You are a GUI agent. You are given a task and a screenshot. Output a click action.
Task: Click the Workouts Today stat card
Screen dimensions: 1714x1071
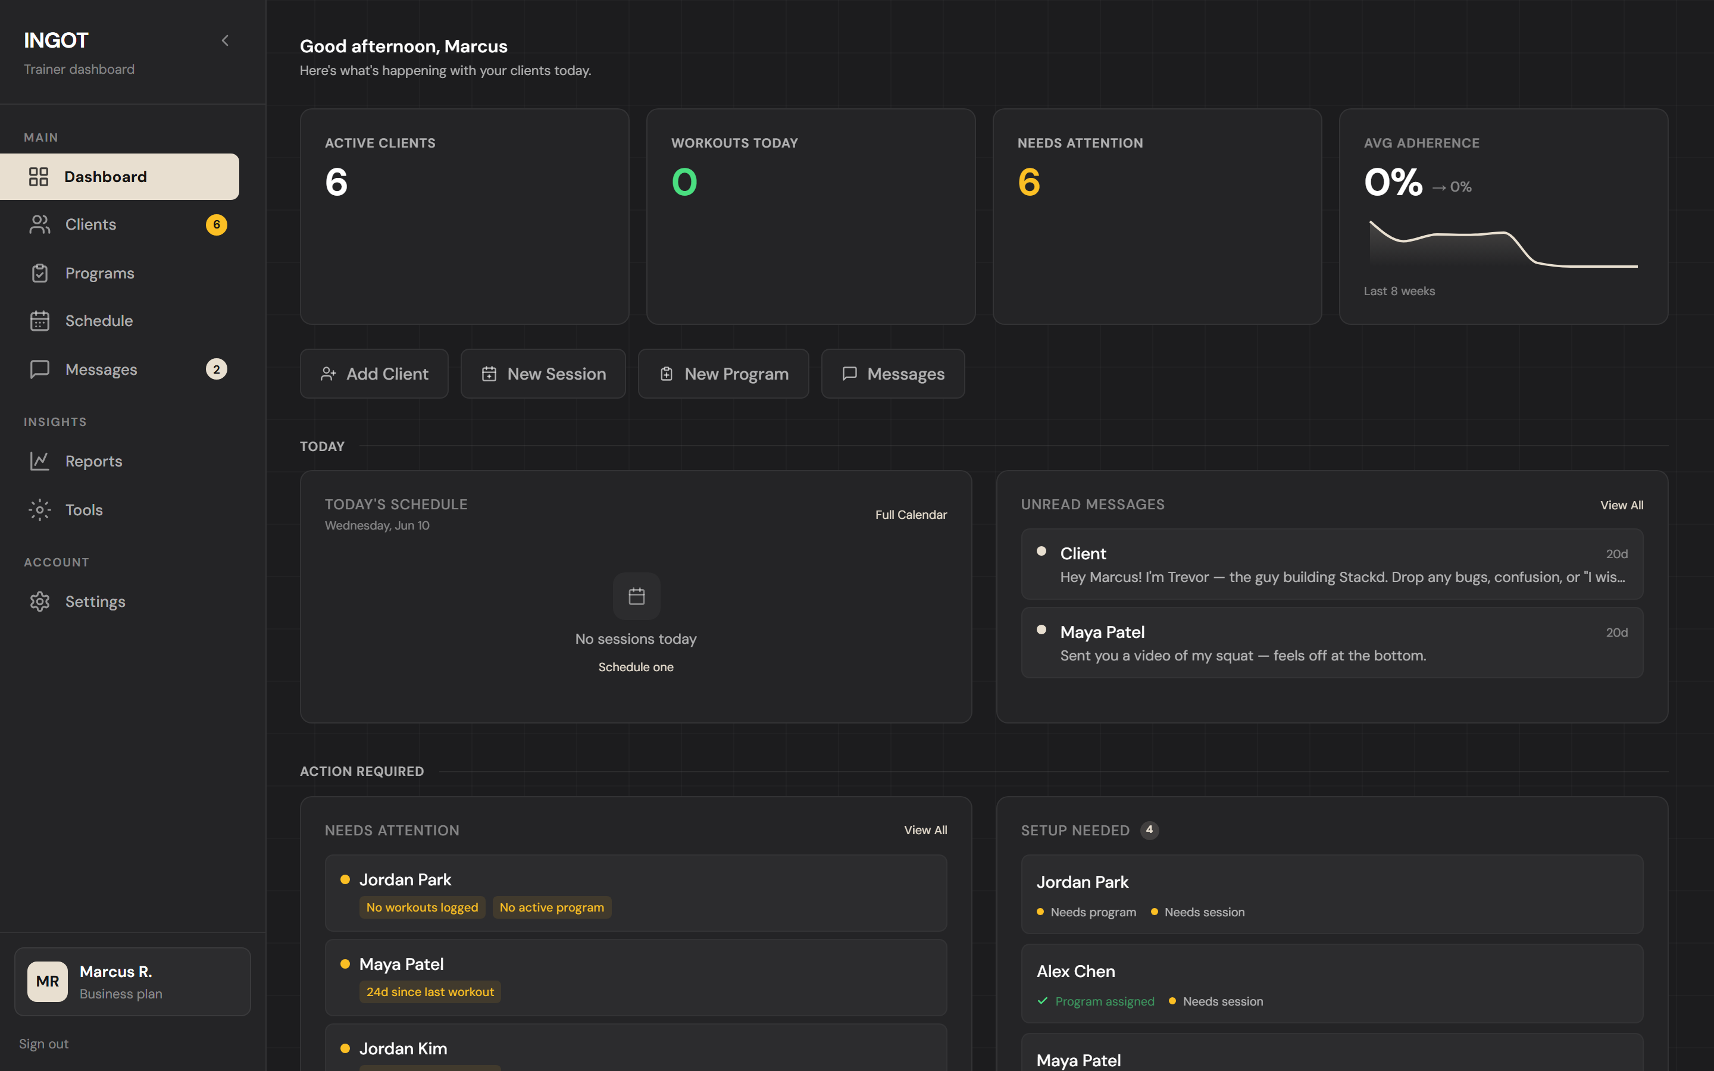pos(811,217)
